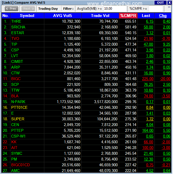Image resolution: width=174 pixels, height=174 pixels.
Task: Select symbol N-PARK
Action: pos(18,102)
